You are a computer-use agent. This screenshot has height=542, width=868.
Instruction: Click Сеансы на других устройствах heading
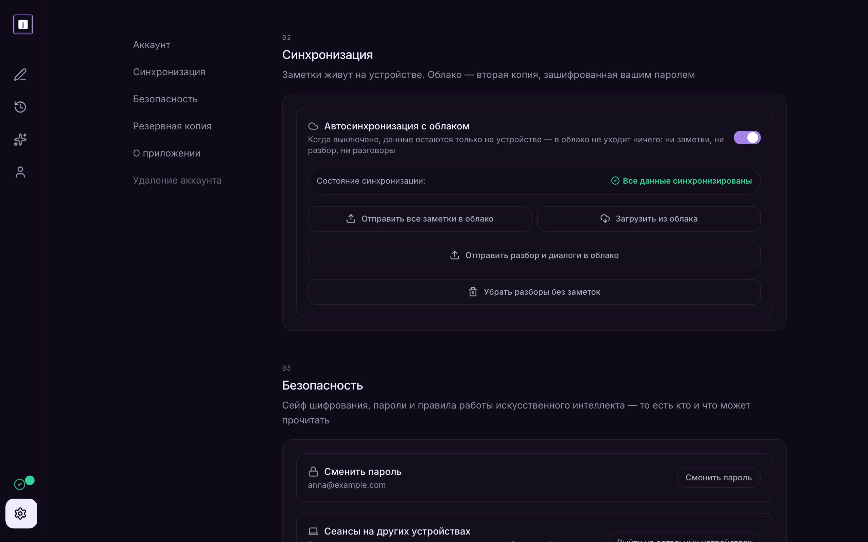[x=397, y=531]
